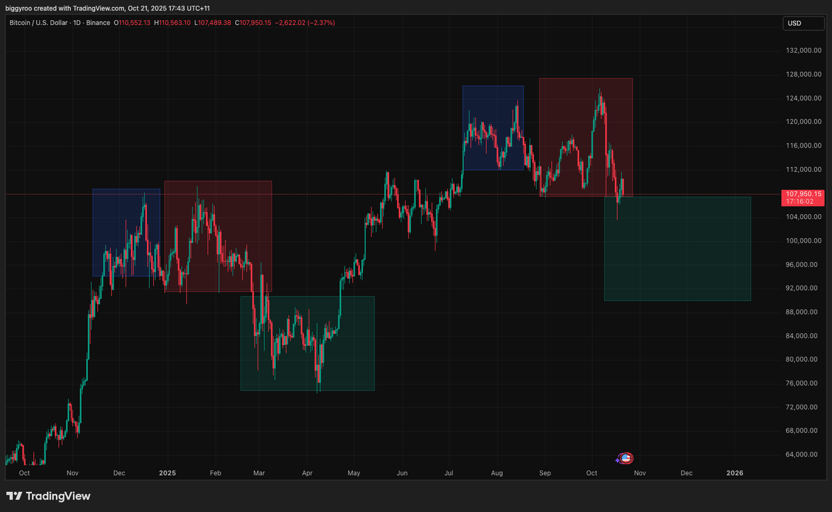Image resolution: width=832 pixels, height=512 pixels.
Task: Click the 128,000.00 price axis label
Action: [804, 74]
